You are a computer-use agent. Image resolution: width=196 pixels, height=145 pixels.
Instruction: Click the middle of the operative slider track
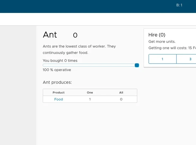[90, 65]
